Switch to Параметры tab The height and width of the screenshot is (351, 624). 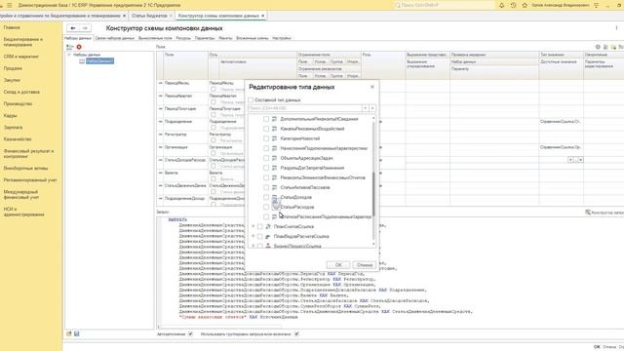[x=205, y=38]
